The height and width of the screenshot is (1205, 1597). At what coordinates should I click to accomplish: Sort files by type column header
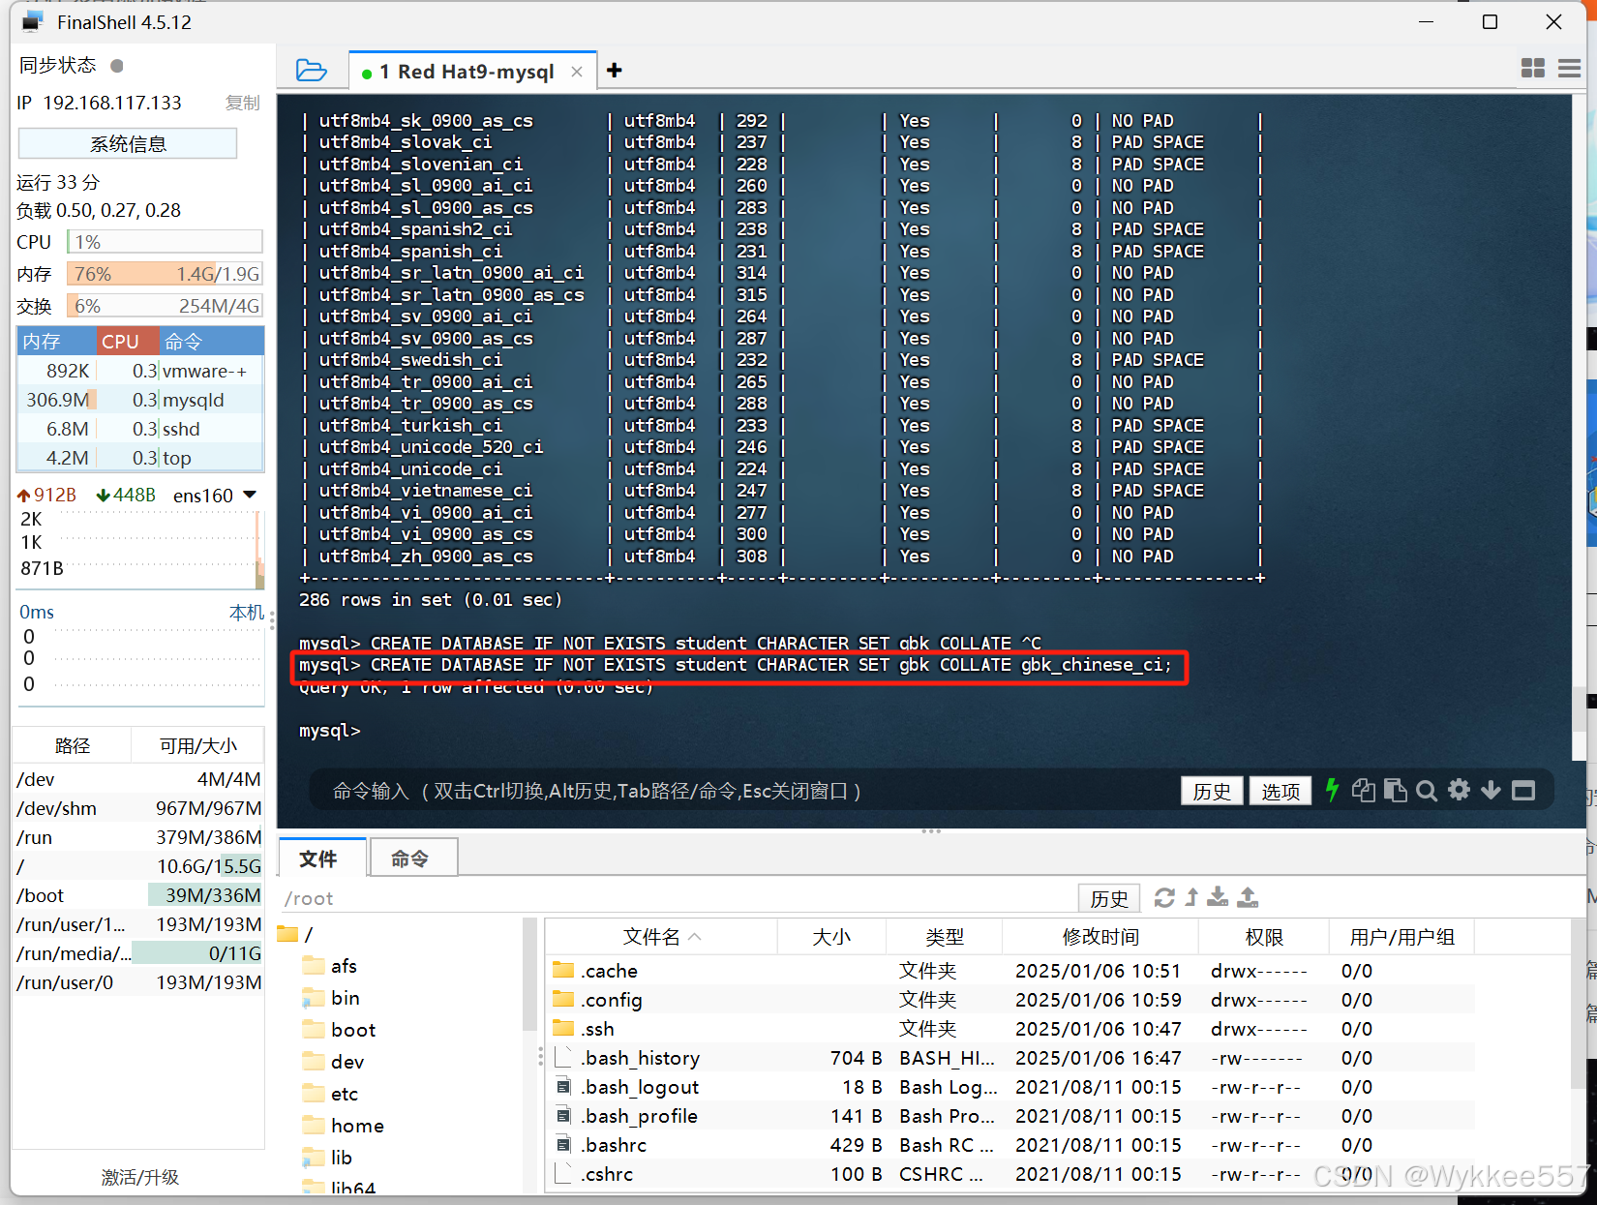[945, 937]
